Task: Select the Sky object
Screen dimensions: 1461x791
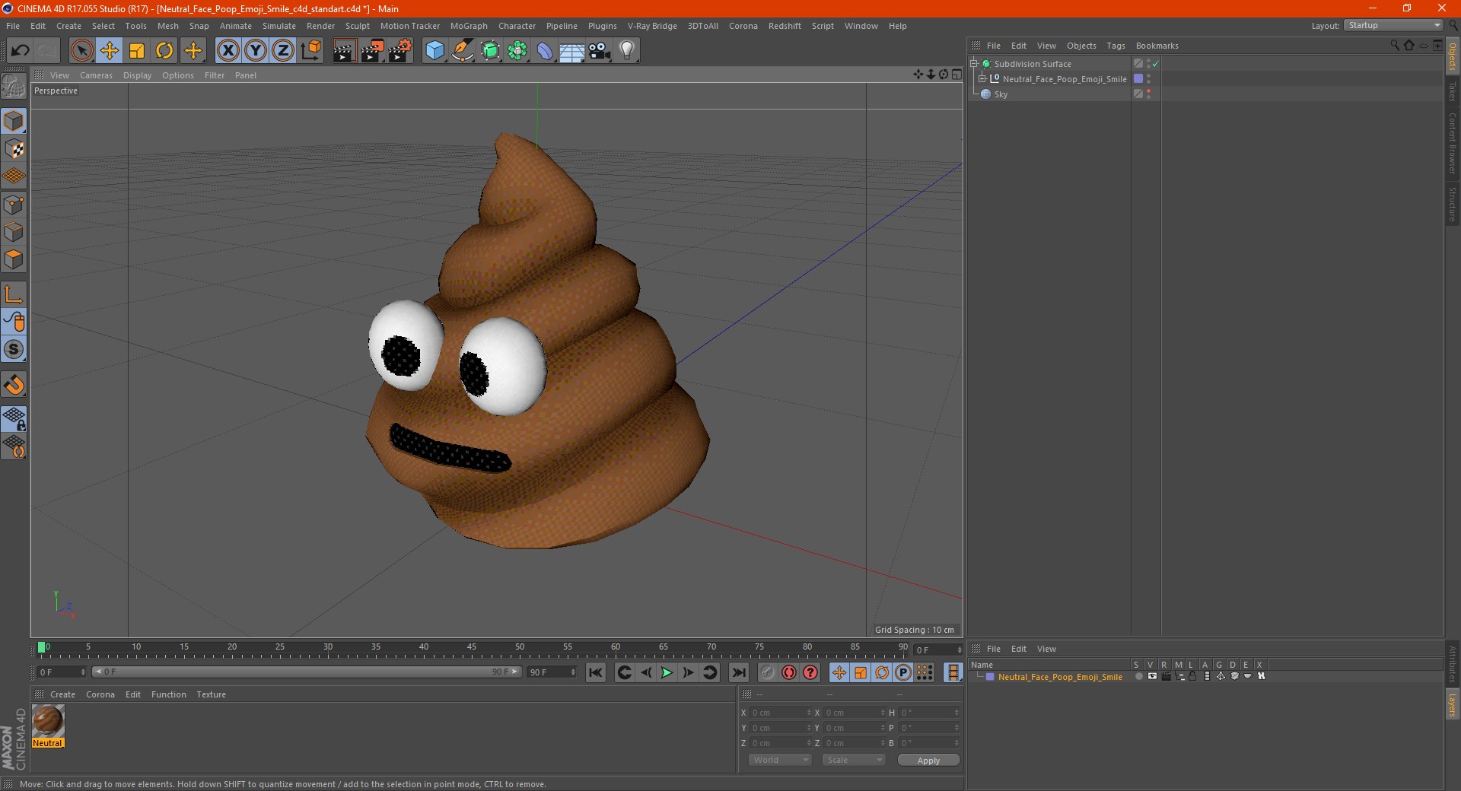Action: tap(1001, 94)
